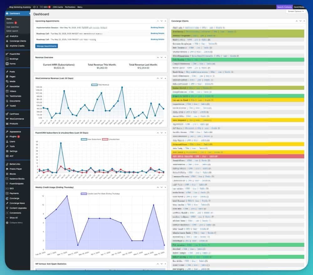Click the Anytime Credits sidebar icon

point(7,46)
